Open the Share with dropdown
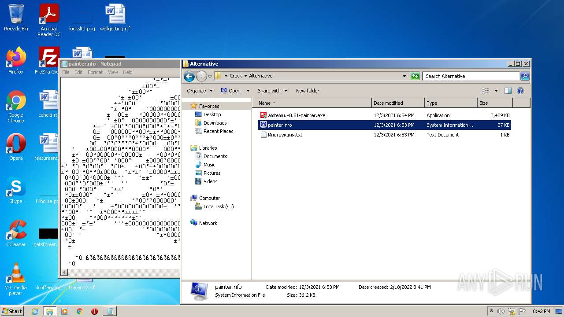Viewport: 564px width, 317px height. (x=272, y=91)
